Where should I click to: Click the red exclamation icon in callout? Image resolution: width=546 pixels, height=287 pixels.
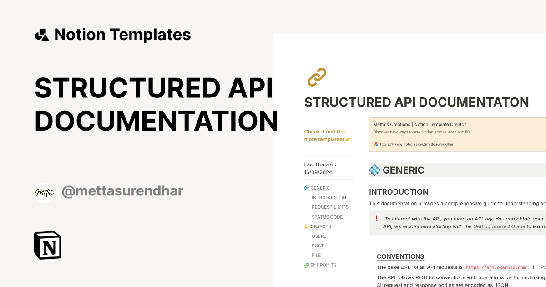tap(376, 219)
